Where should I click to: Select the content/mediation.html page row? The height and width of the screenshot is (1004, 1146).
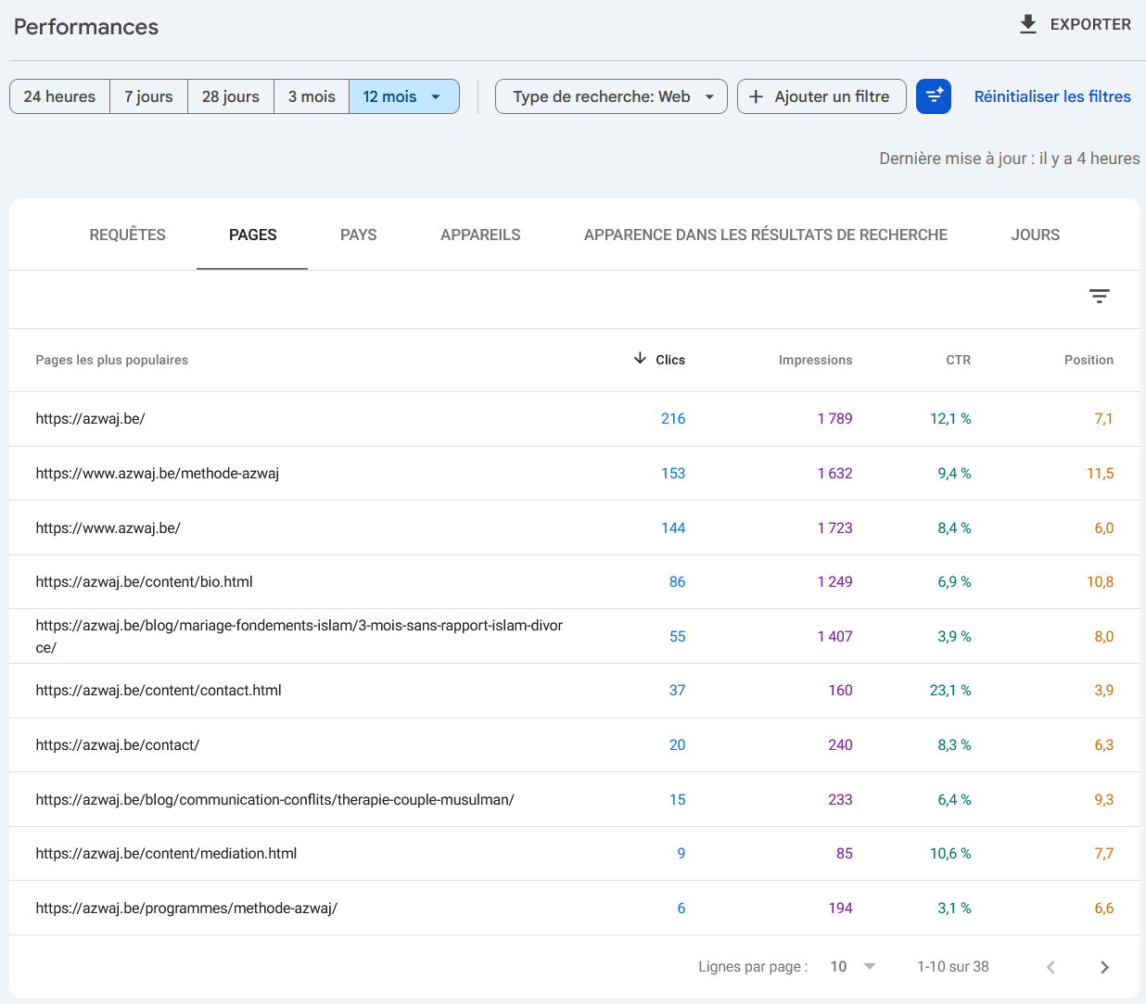coord(575,854)
